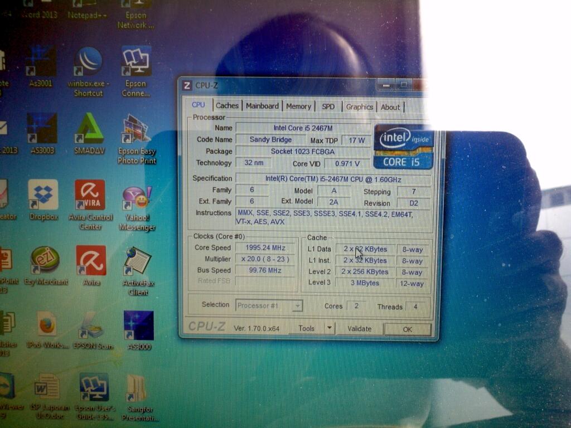
Task: Click the '1995.24 MHz' core speed value
Action: (265, 248)
